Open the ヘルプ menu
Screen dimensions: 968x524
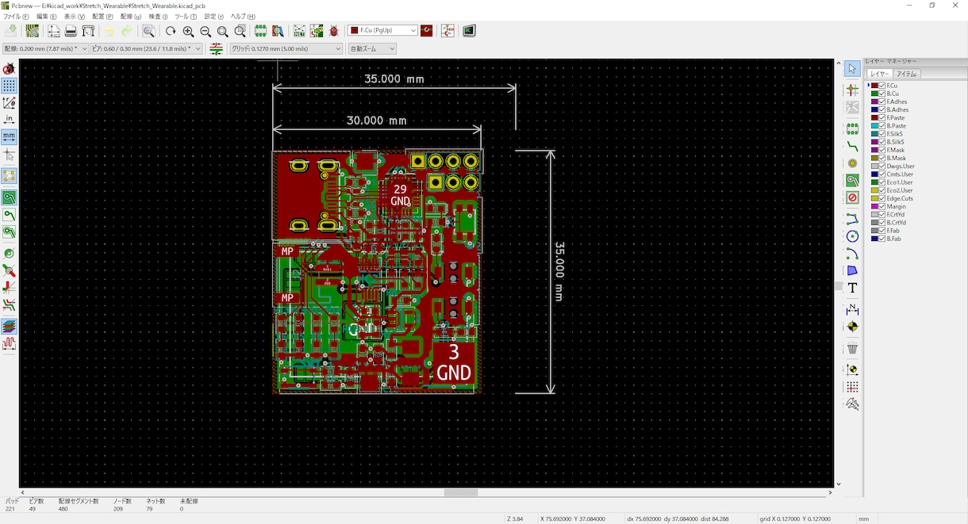243,17
